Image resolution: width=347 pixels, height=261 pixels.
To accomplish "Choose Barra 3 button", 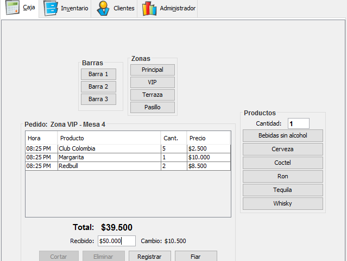I will 98,99.
